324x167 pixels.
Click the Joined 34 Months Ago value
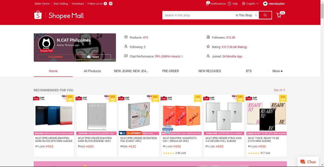[232, 56]
